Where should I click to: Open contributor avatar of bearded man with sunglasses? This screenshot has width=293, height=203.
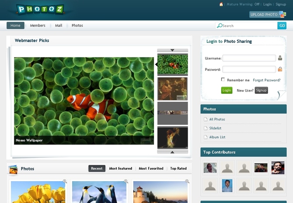(278, 168)
